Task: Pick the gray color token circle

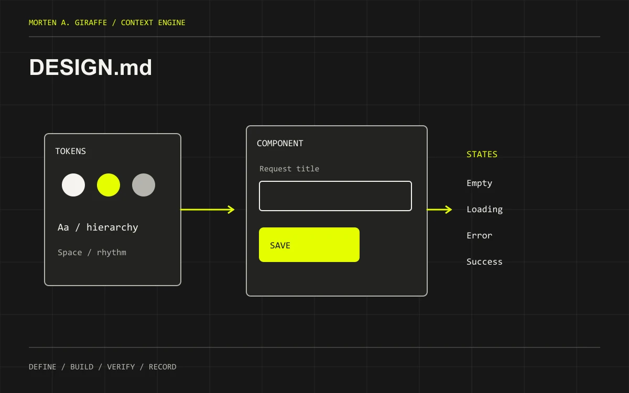Action: tap(144, 185)
